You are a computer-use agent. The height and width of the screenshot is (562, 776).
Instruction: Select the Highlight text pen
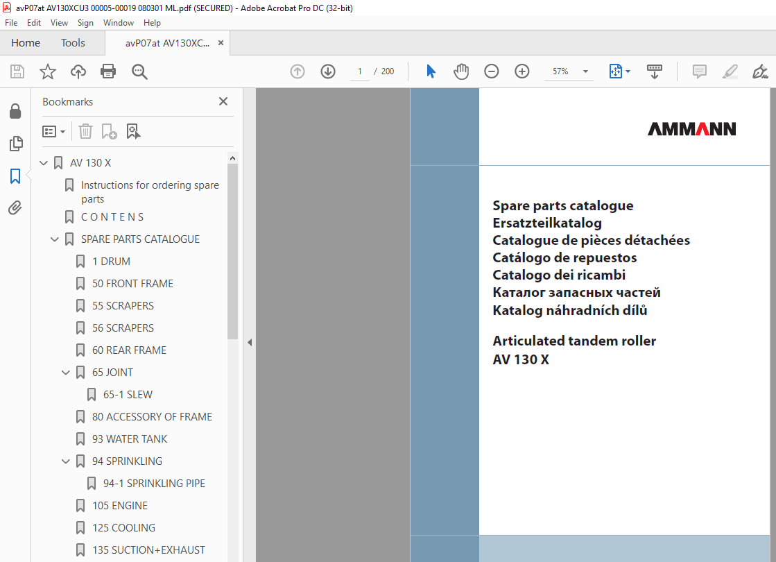(730, 71)
